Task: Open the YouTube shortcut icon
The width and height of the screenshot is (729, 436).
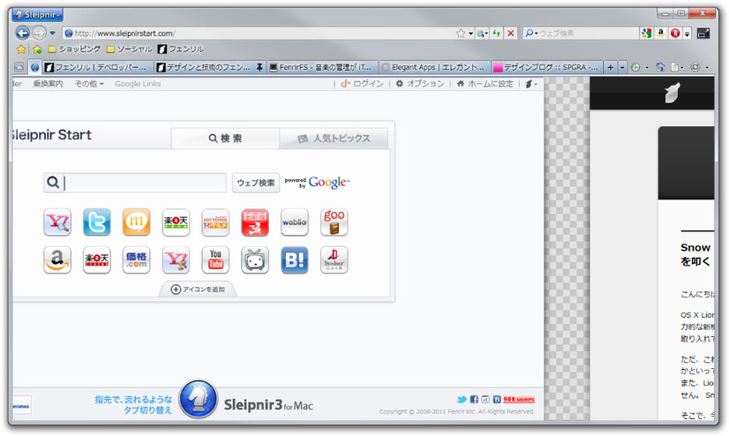Action: point(215,259)
